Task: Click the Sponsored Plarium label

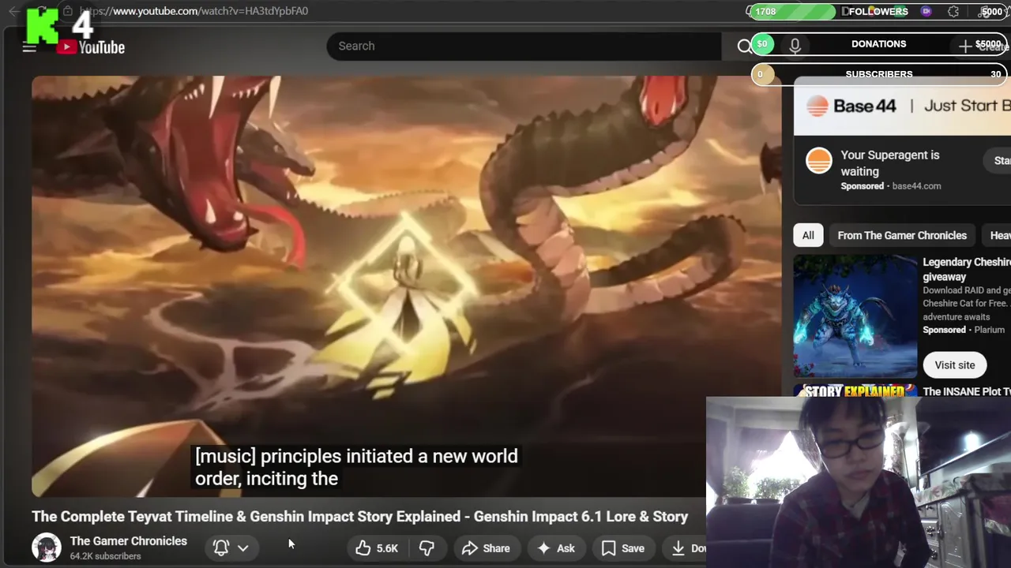Action: click(964, 330)
